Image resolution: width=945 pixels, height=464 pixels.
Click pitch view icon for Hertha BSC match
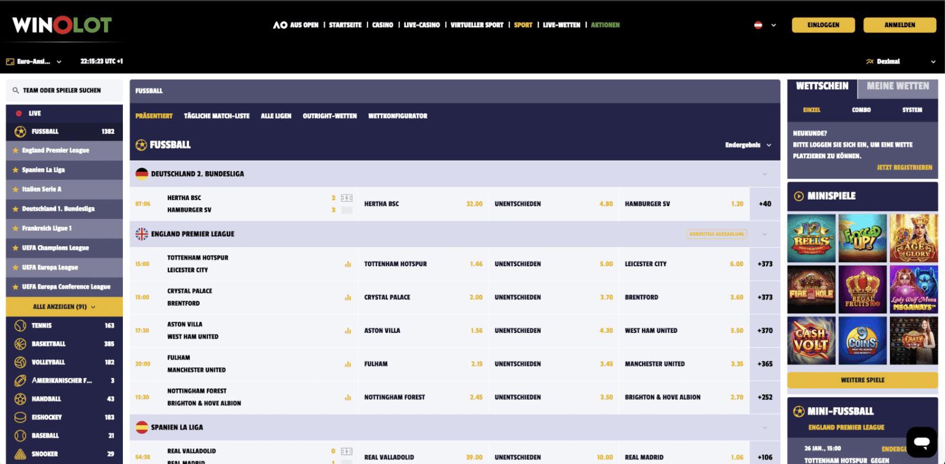(347, 198)
